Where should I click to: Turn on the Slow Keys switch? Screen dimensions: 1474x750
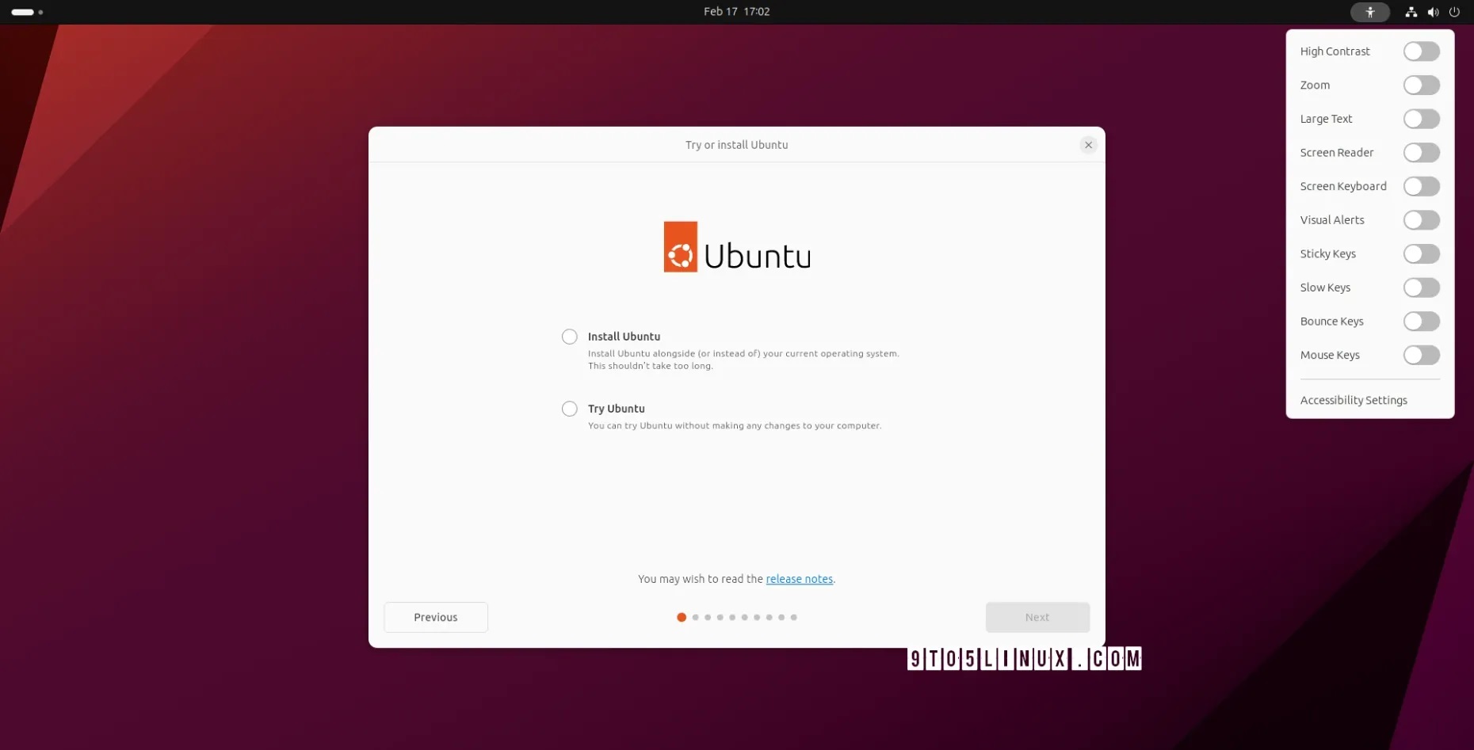[x=1421, y=287]
